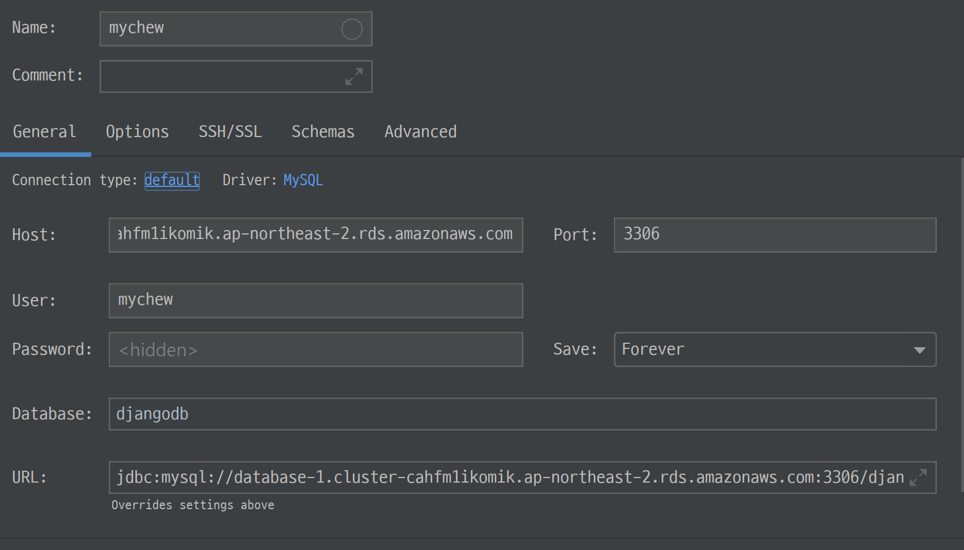Expand the URL field editor
Screen dimensions: 964x550
[x=918, y=477]
